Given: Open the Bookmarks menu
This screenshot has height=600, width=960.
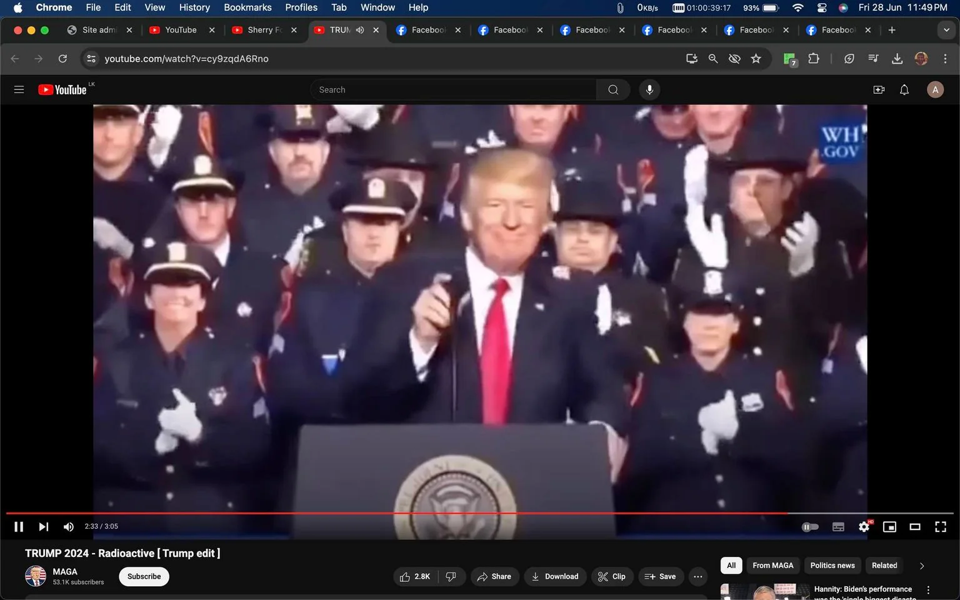Looking at the screenshot, I should [247, 7].
